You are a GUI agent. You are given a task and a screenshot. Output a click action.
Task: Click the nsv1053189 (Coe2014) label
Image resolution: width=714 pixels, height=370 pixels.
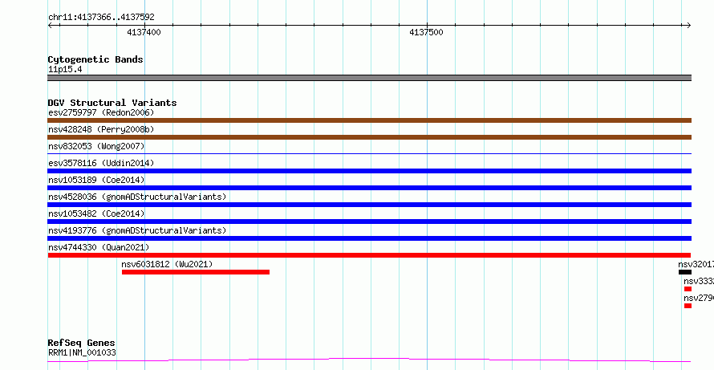96,180
